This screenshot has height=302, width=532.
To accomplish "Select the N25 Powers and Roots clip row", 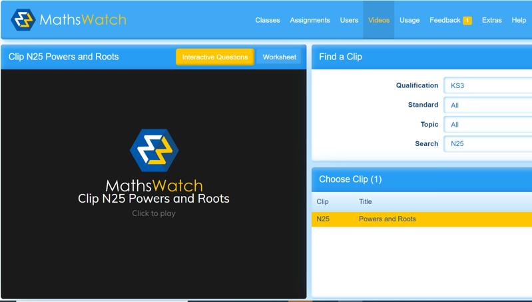I will coord(421,219).
